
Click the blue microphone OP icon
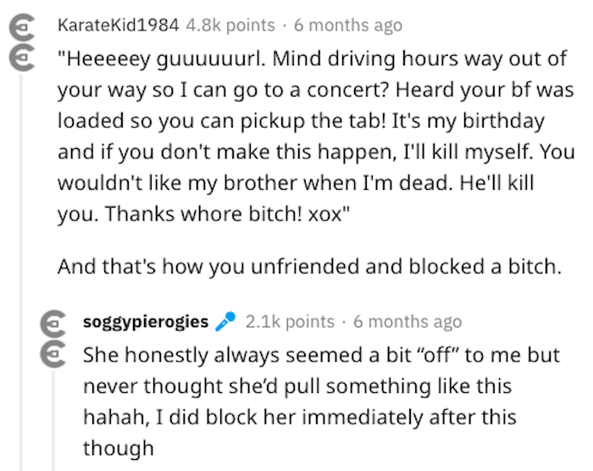[x=225, y=322]
